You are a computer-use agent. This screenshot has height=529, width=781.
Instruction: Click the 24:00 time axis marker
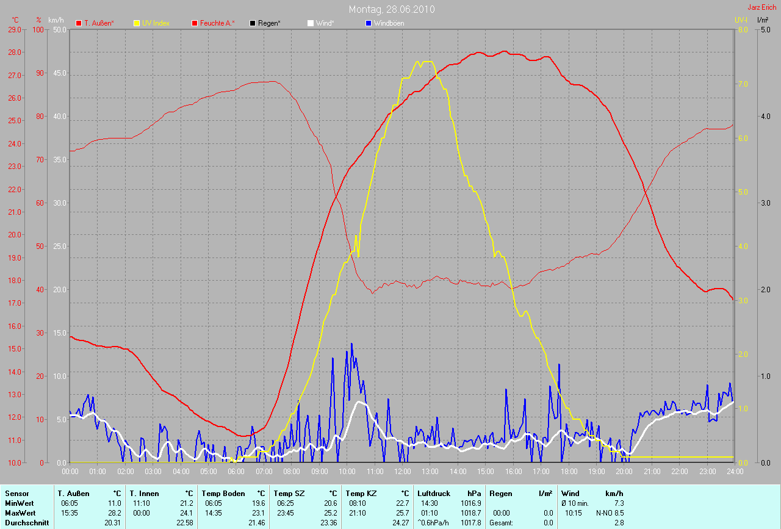click(x=734, y=472)
